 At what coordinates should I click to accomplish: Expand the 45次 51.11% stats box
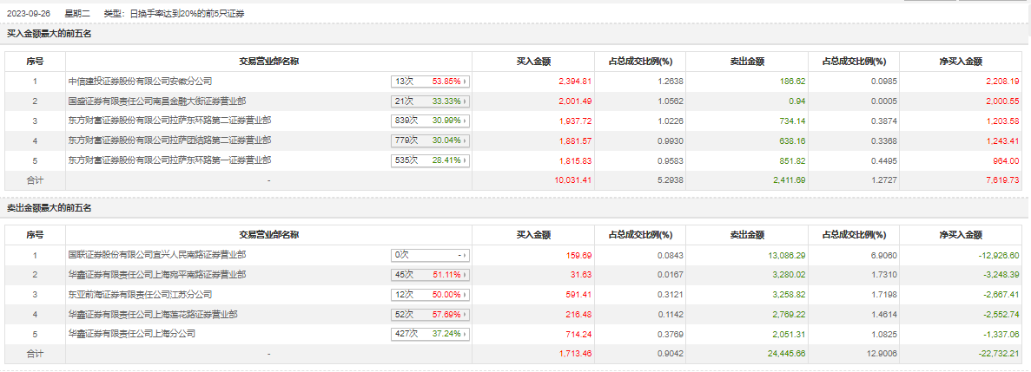point(431,275)
